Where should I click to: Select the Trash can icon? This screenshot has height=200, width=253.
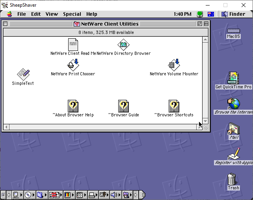coord(232,179)
